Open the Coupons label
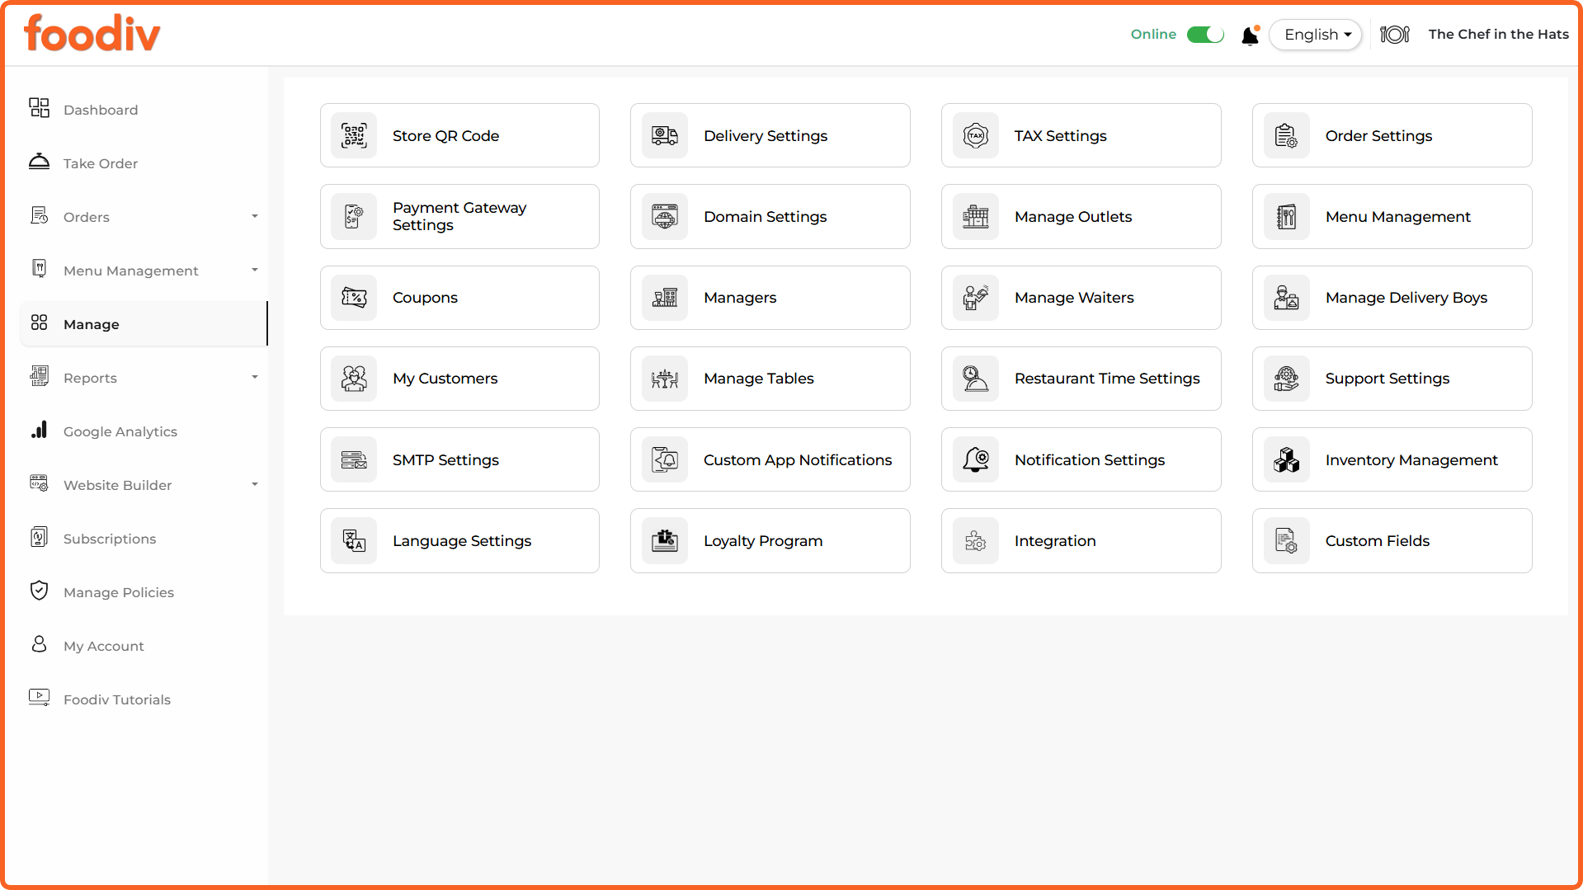Image resolution: width=1583 pixels, height=890 pixels. pyautogui.click(x=425, y=298)
